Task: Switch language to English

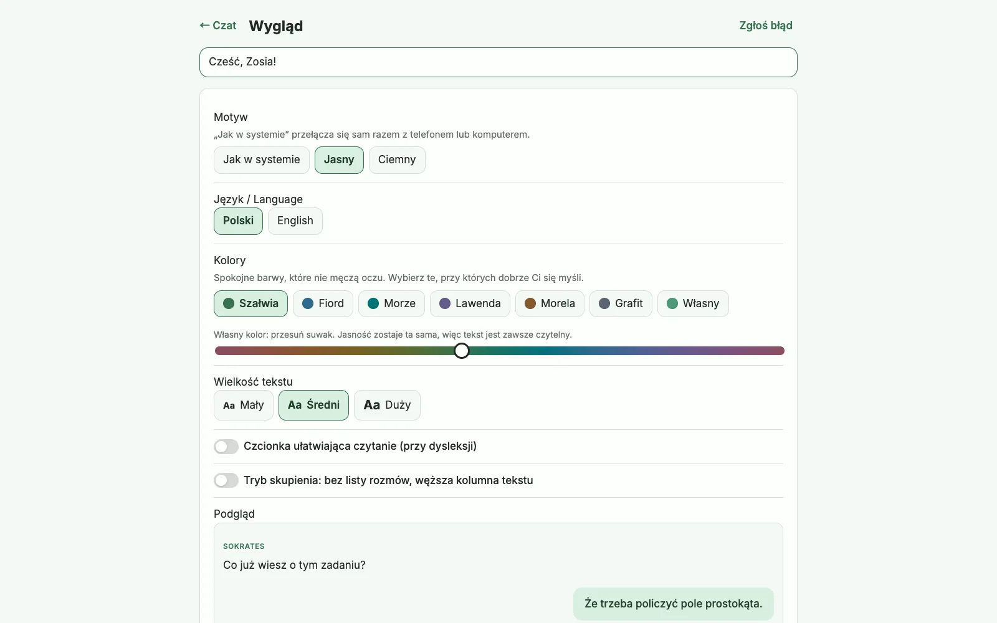Action: tap(295, 221)
